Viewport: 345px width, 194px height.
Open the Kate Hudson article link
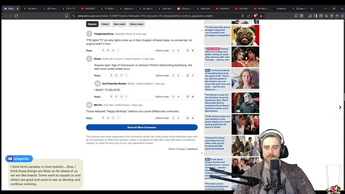(x=218, y=122)
